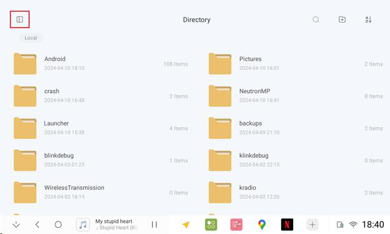Click the backups folder name
390x234 pixels.
[x=251, y=124]
